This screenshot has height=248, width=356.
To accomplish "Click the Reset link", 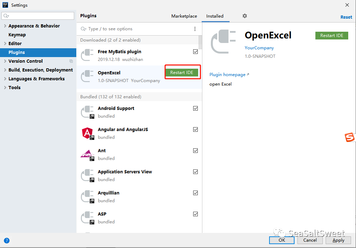I will 346,17.
